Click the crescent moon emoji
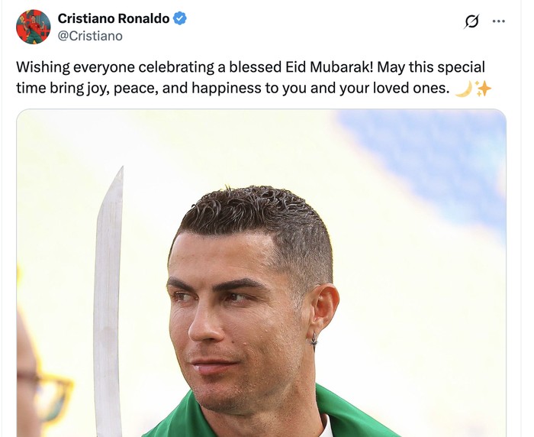This screenshot has height=437, width=534. pos(464,89)
